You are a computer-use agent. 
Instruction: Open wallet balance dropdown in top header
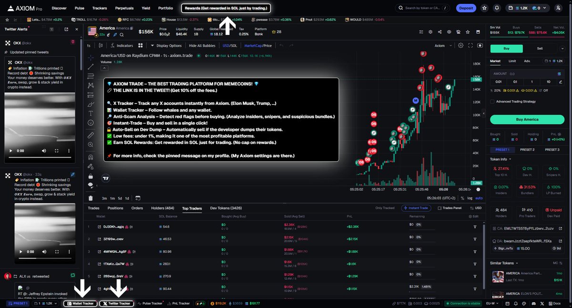coord(527,8)
